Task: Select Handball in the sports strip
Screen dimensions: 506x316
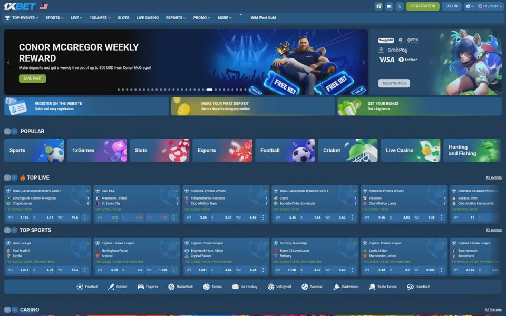Action: coord(418,287)
